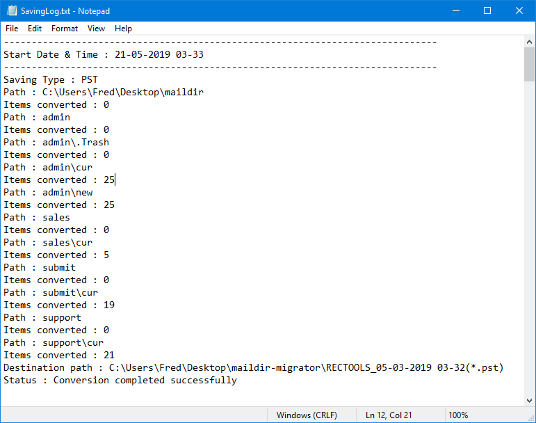Click the window resize grip in the corner
The image size is (536, 423).
(532, 419)
